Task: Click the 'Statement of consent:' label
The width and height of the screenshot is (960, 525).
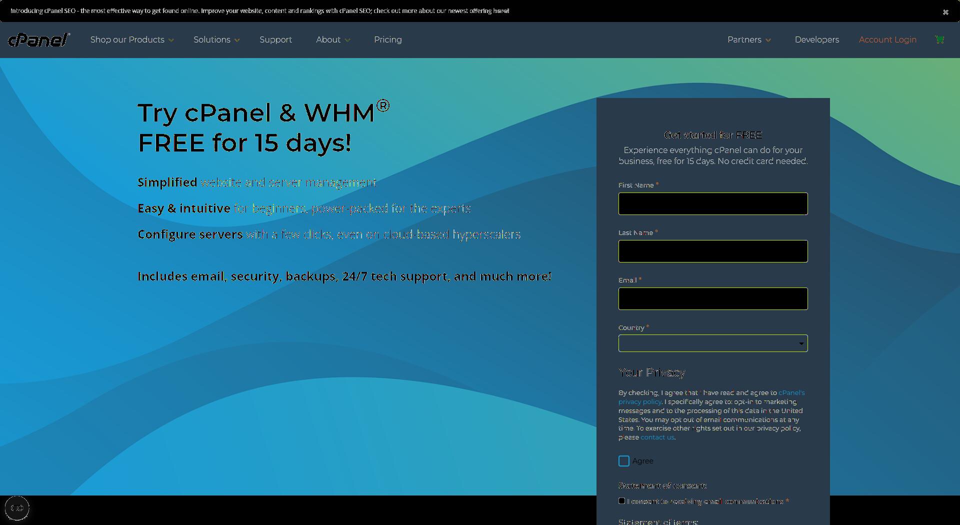Action: (662, 485)
